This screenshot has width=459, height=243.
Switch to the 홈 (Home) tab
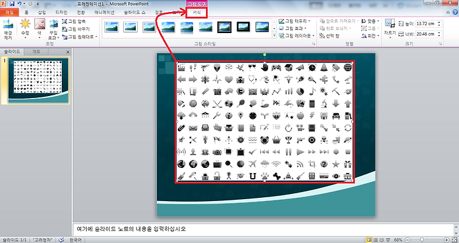pos(27,13)
